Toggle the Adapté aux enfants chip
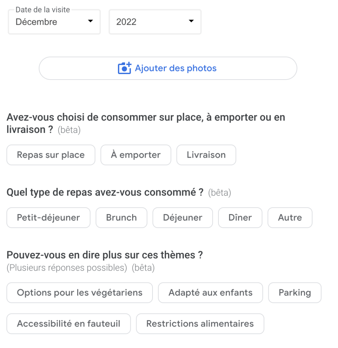Viewport: 338px width, 348px height. click(211, 293)
